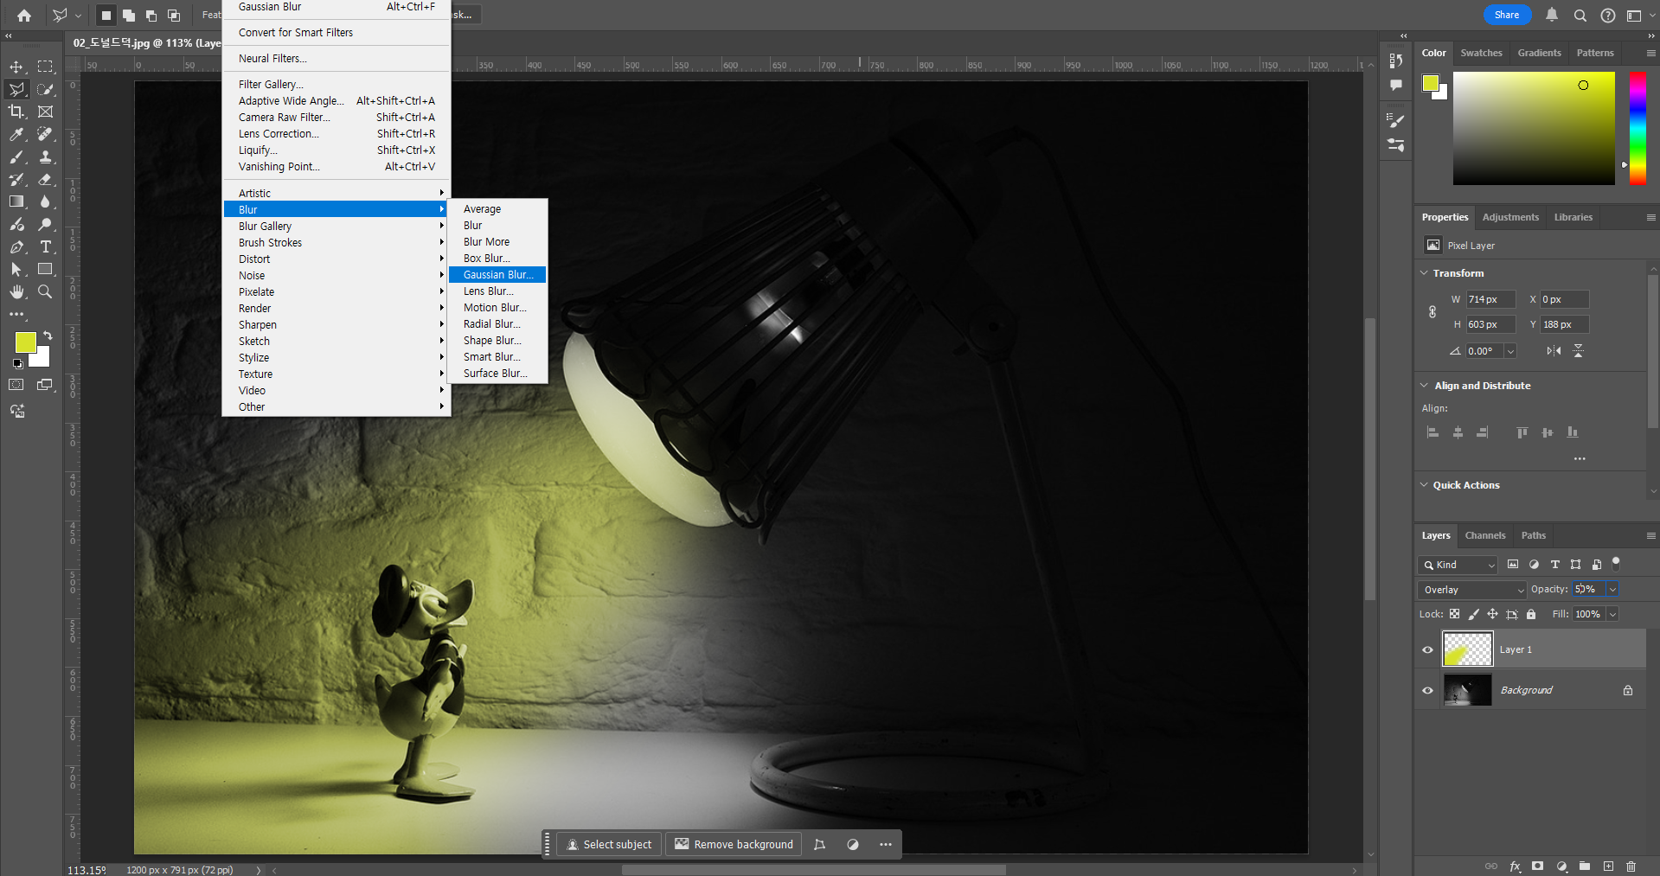Delete layer with trash icon
Screen dimensions: 1660x876
tap(1631, 866)
